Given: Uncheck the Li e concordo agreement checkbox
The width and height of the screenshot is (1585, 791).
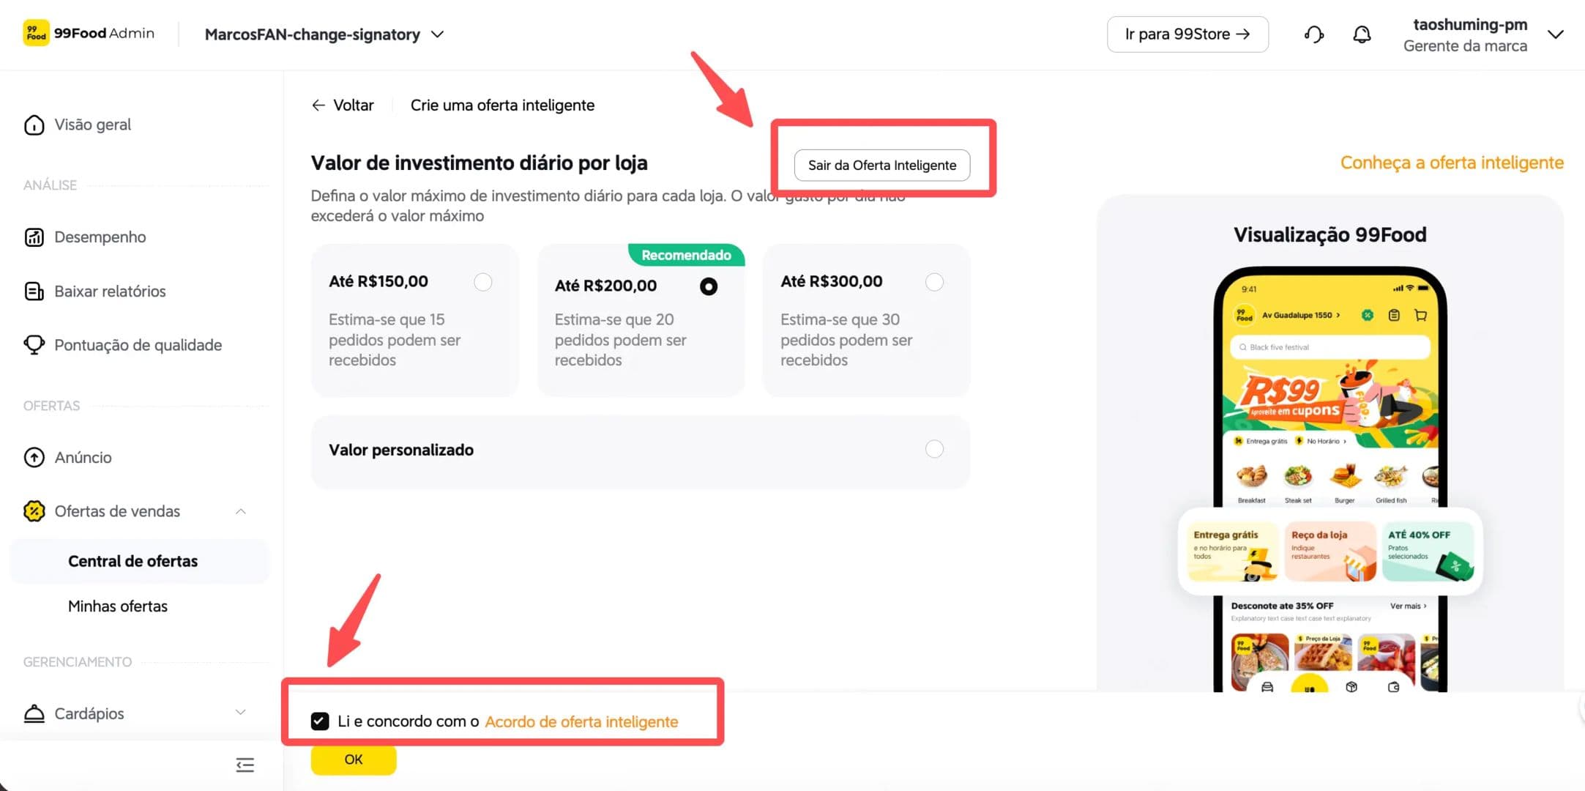Looking at the screenshot, I should click(x=320, y=721).
